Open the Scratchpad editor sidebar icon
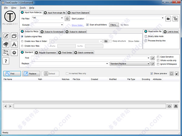 pos(6,36)
